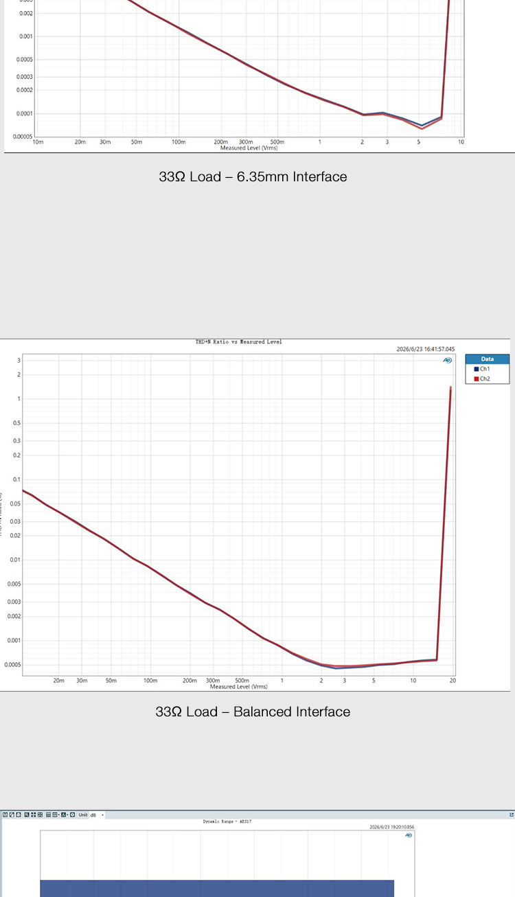
Task: Select the Ch2 label in the Data legend
Action: pos(485,378)
